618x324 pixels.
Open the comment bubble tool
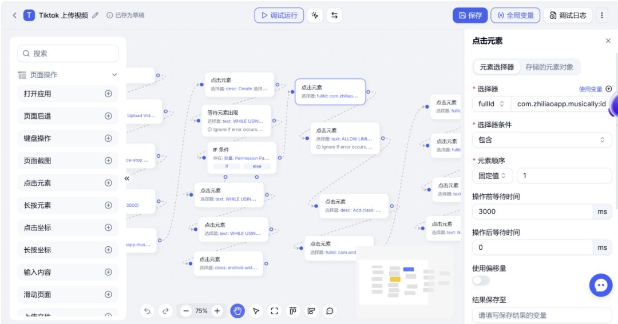click(330, 311)
